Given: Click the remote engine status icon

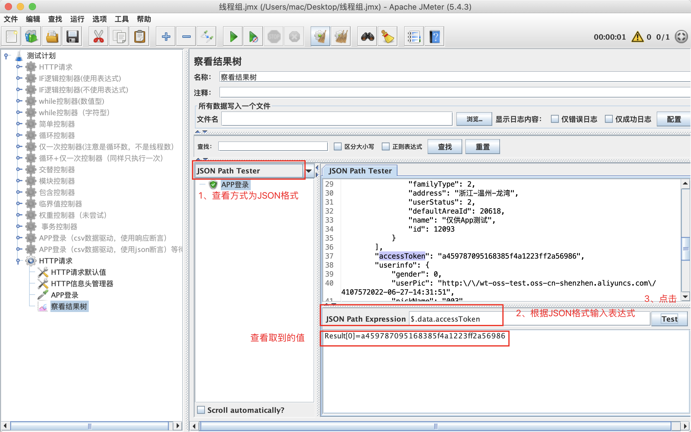Looking at the screenshot, I should click(681, 37).
